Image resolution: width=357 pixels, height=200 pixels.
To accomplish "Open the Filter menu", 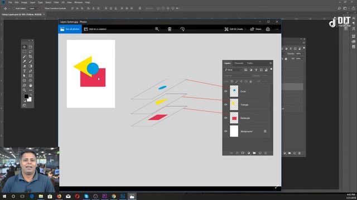I will click(56, 2).
